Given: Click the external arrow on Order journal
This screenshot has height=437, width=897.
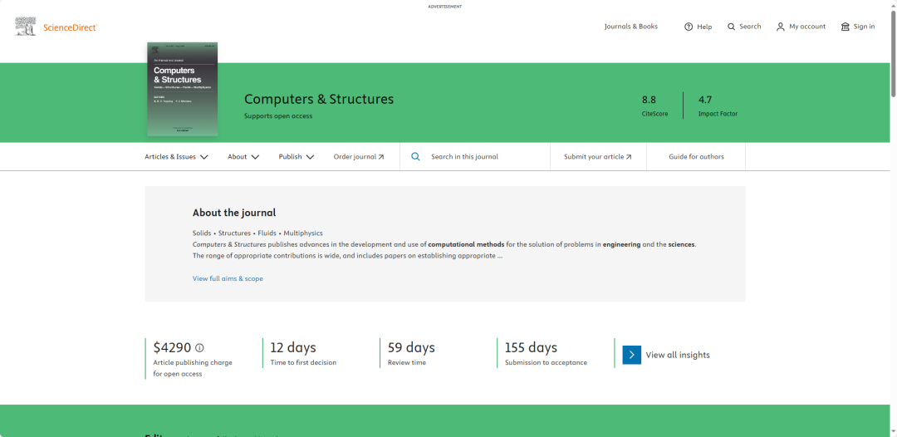Looking at the screenshot, I should click(x=381, y=157).
